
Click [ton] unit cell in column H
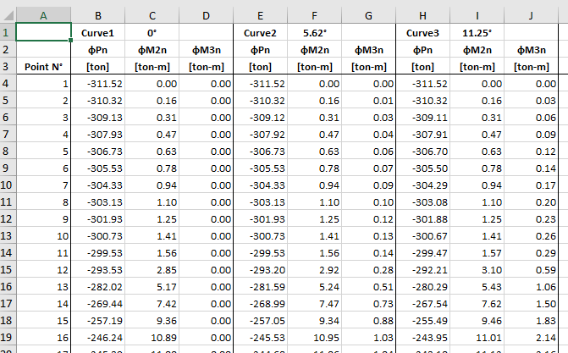click(422, 66)
